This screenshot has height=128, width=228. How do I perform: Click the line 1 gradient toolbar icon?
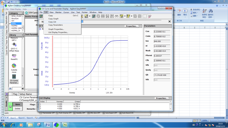pos(122,16)
